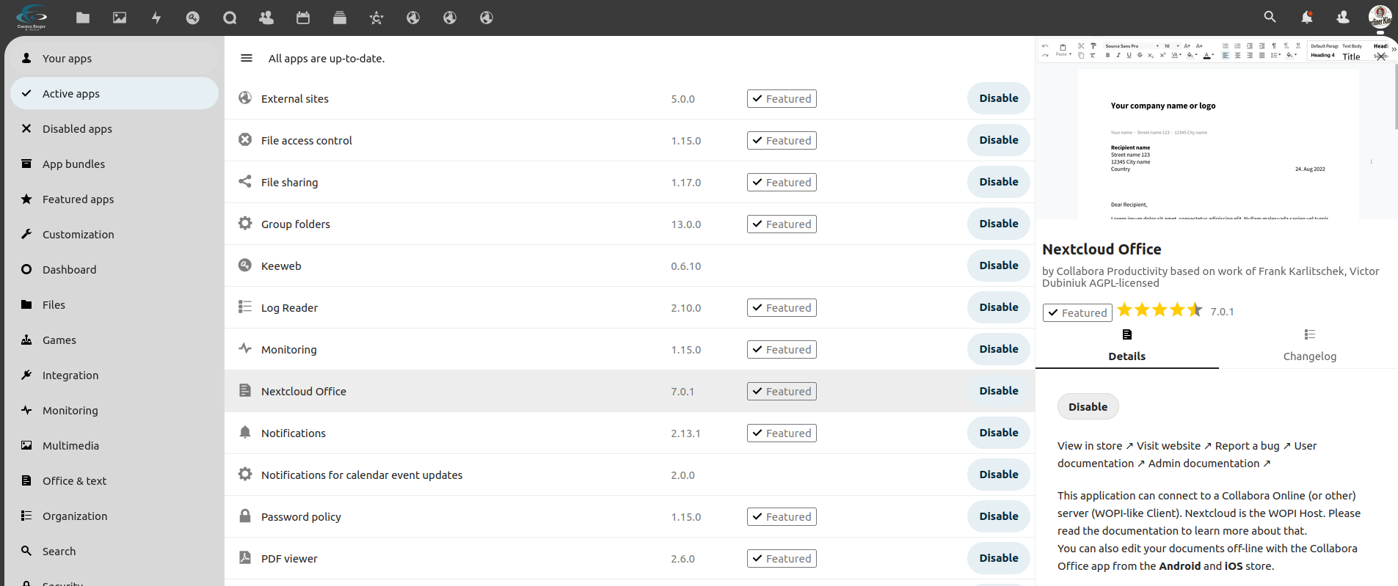Switch to the Details tab

1126,345
